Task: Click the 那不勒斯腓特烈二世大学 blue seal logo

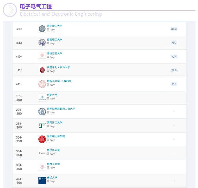Action: pyautogui.click(x=42, y=111)
